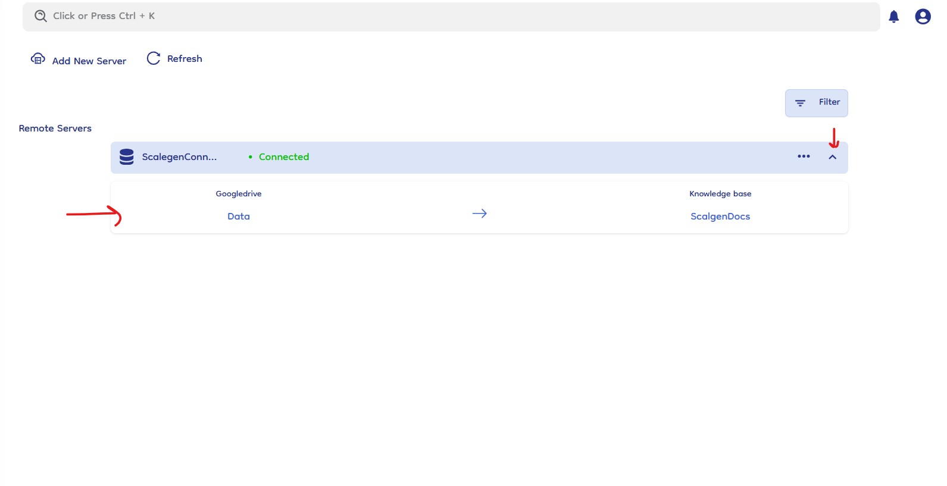Open the notifications bell

pos(893,17)
